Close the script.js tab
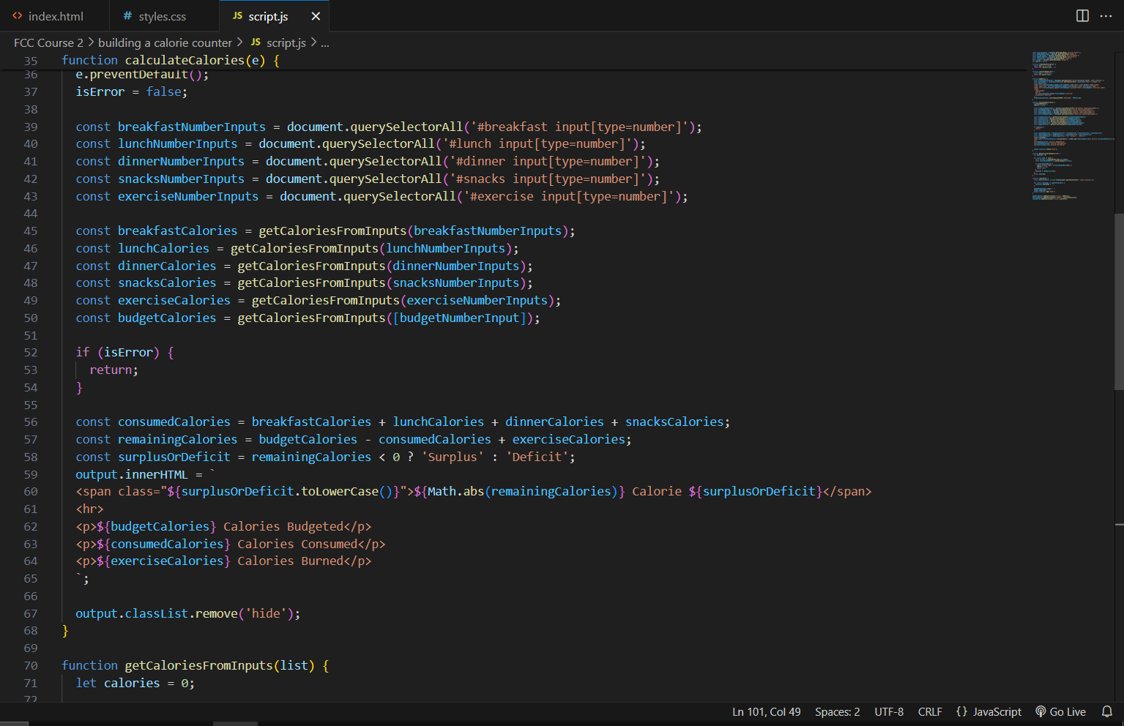1124x726 pixels. tap(316, 16)
